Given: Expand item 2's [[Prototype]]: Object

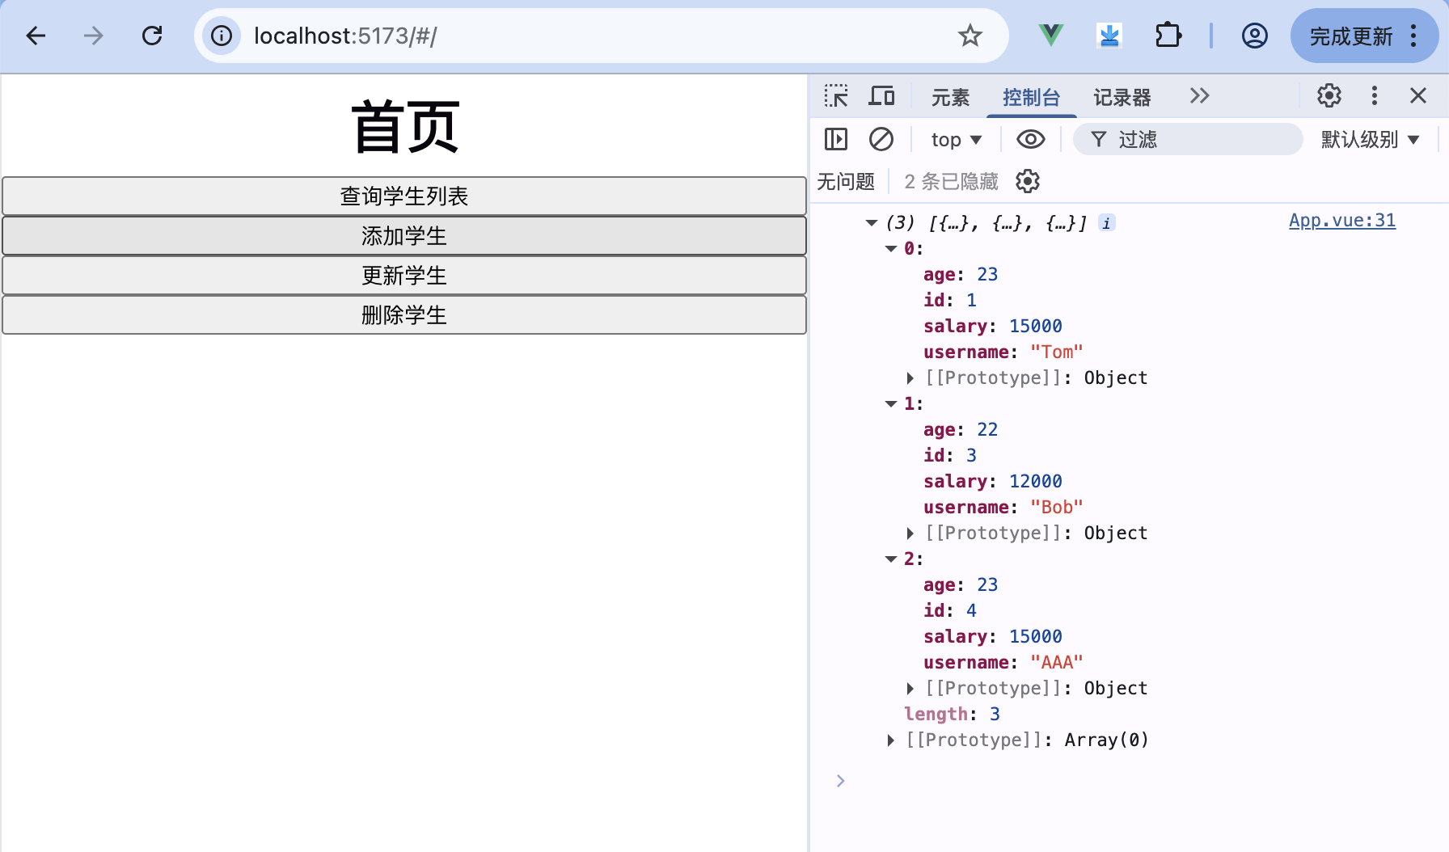Looking at the screenshot, I should point(910,689).
